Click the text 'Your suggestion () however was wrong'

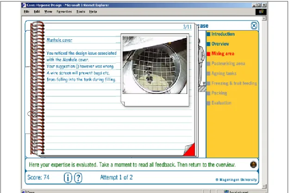pyautogui.click(x=80, y=66)
